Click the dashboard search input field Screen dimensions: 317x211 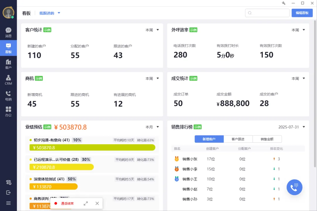pyautogui.click(x=267, y=13)
